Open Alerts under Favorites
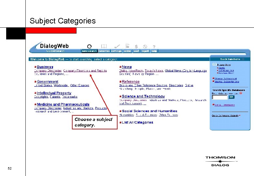254x176 pixels. click(x=222, y=68)
